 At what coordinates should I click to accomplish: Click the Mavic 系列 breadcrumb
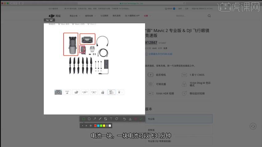click(x=63, y=24)
